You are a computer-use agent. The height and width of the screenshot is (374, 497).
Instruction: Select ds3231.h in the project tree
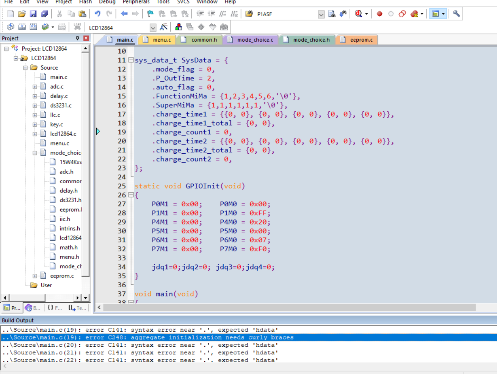point(70,200)
